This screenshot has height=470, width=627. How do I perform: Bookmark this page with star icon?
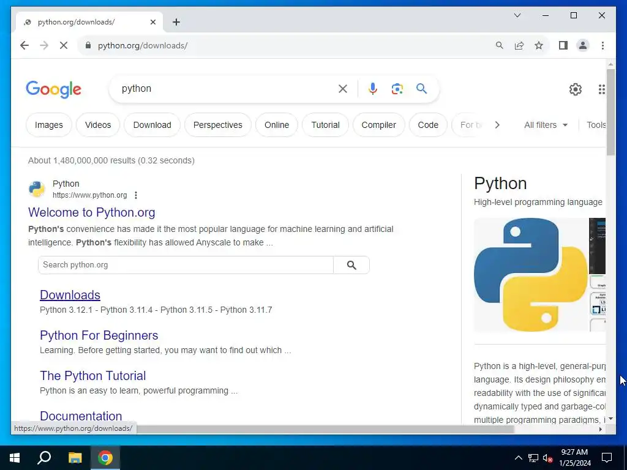pos(539,45)
